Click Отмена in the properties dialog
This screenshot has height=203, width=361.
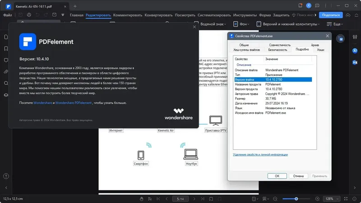pos(298,176)
